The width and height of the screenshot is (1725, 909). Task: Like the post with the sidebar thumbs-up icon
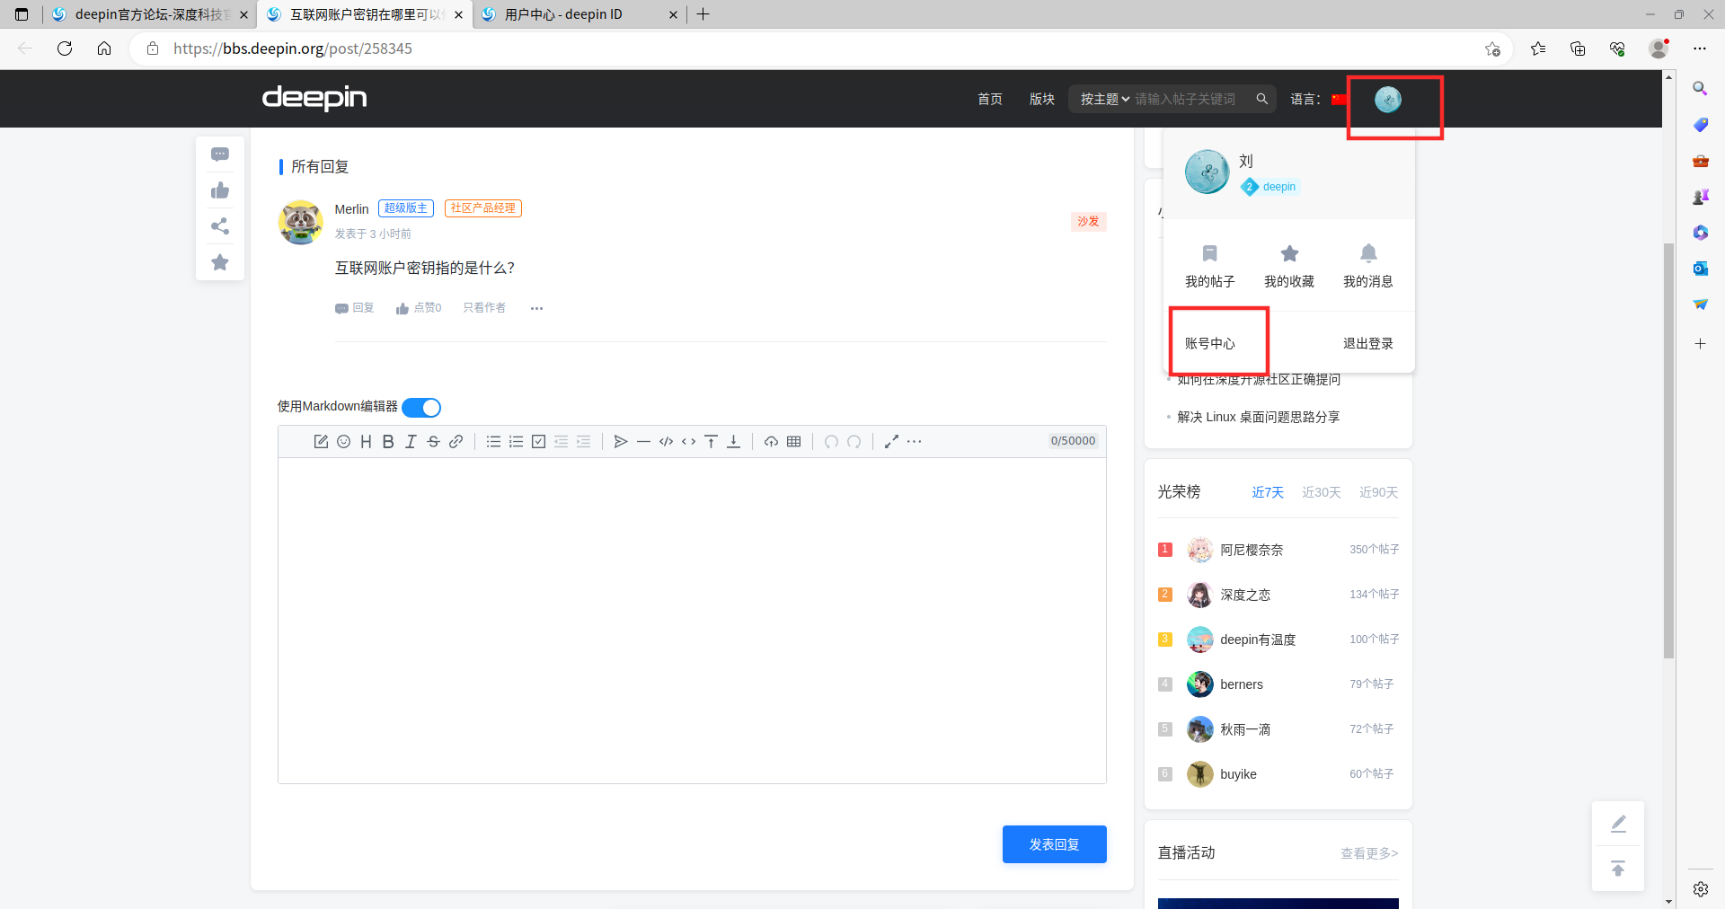click(x=219, y=190)
